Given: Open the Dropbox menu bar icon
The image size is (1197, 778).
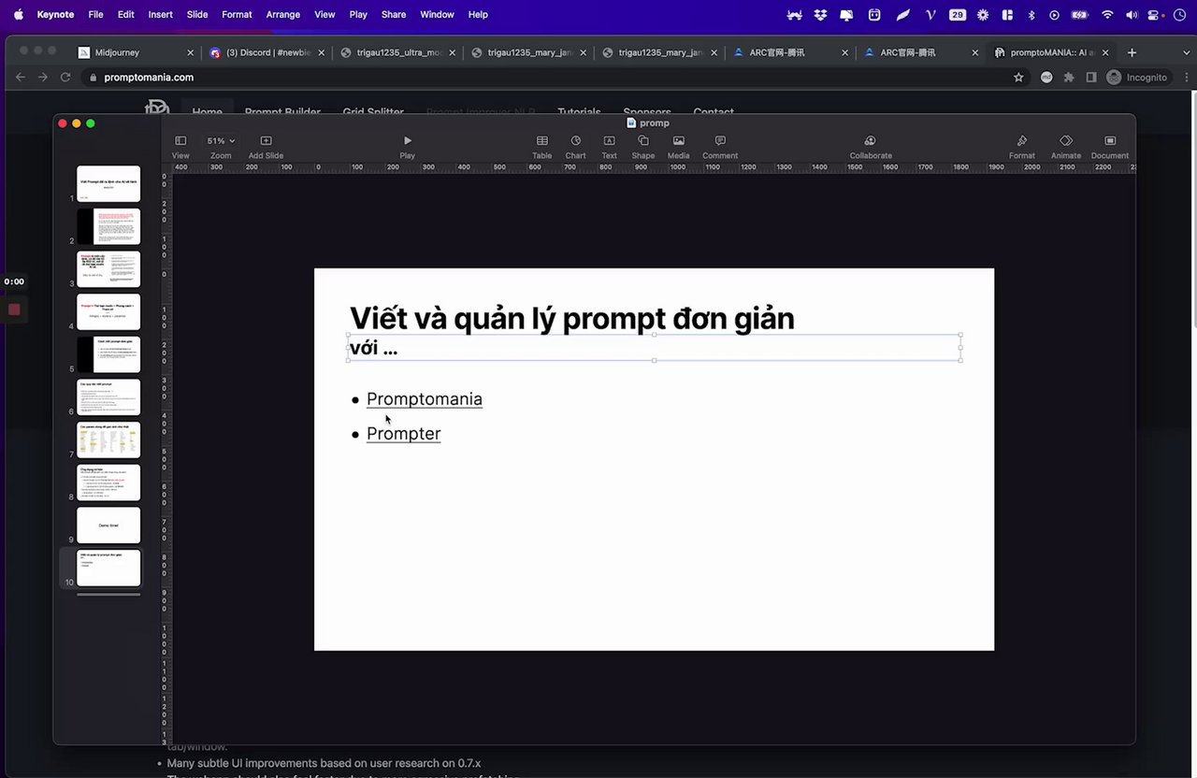Looking at the screenshot, I should [x=820, y=15].
